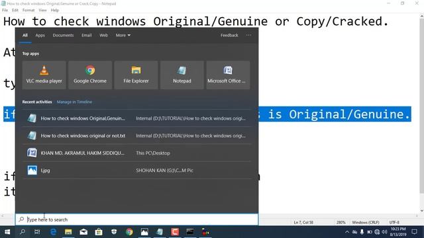Click the Notepad title heading text line
This screenshot has height=238, width=424.
point(196,21)
